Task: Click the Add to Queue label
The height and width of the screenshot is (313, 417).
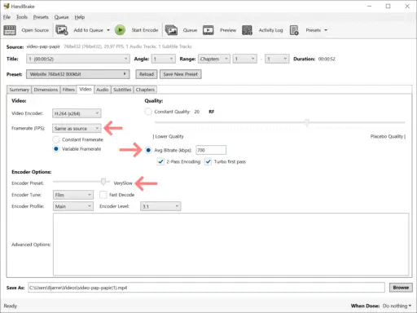Action: pos(88,30)
